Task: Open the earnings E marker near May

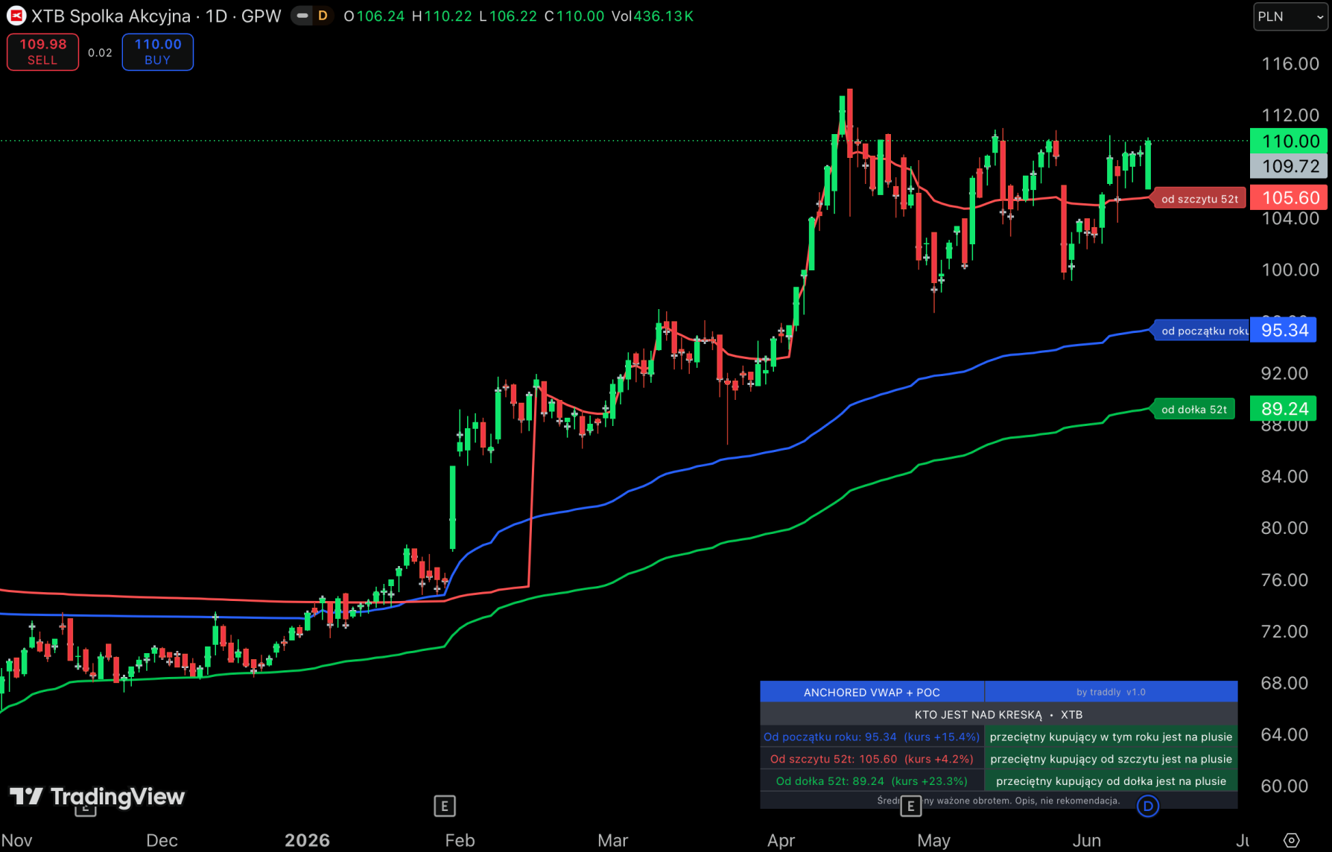Action: 910,806
